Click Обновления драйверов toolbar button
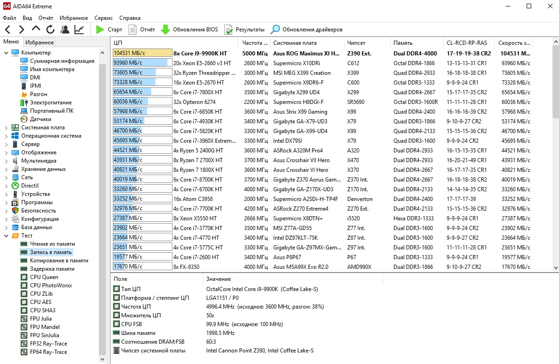 click(x=307, y=30)
